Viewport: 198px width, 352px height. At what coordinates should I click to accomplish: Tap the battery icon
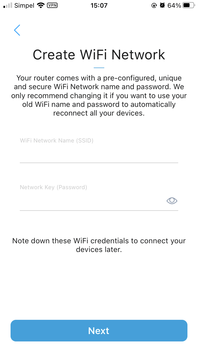pos(188,5)
